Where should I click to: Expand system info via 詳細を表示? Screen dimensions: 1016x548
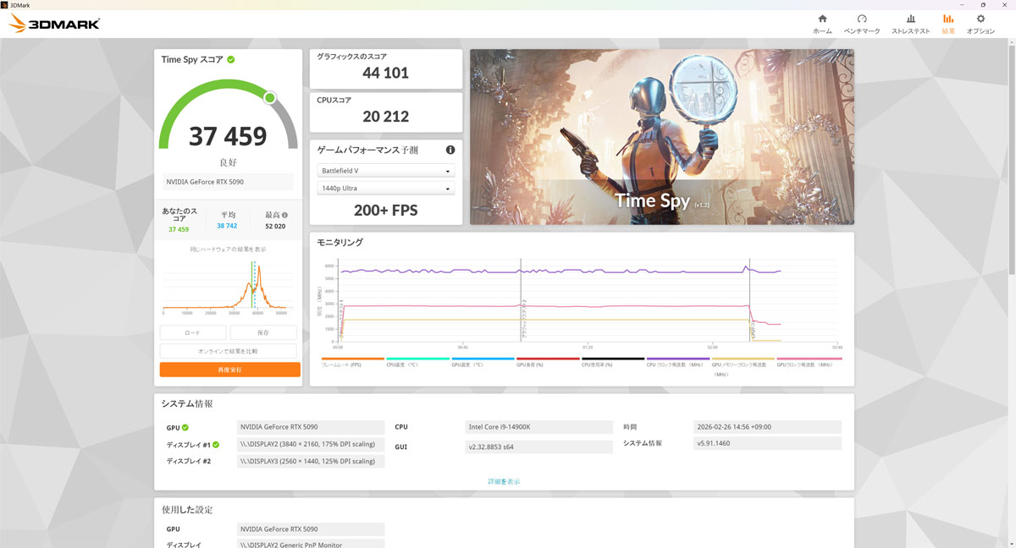coord(504,481)
